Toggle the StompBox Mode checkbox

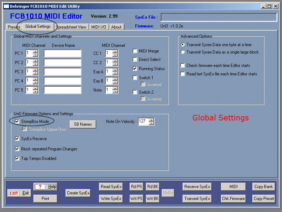(17, 121)
